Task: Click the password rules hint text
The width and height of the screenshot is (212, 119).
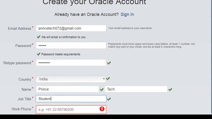Action: pyautogui.click(x=151, y=45)
